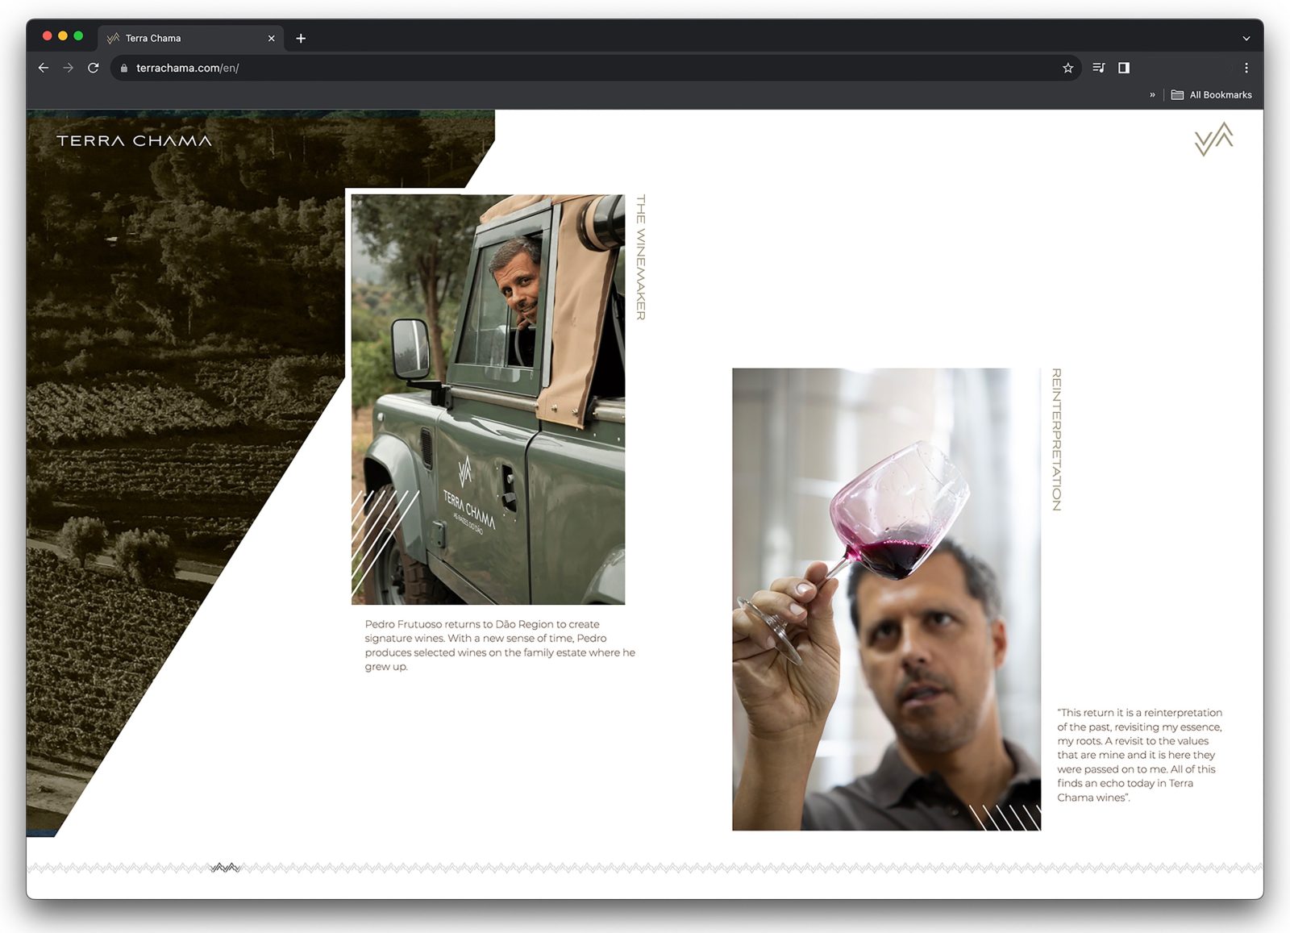Click the browser back arrow
Screen dimensions: 1290x933
[44, 68]
